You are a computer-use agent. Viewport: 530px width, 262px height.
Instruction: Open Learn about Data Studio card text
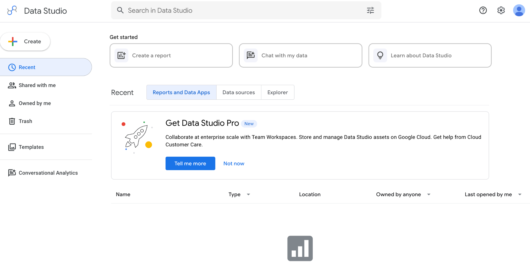click(x=421, y=55)
